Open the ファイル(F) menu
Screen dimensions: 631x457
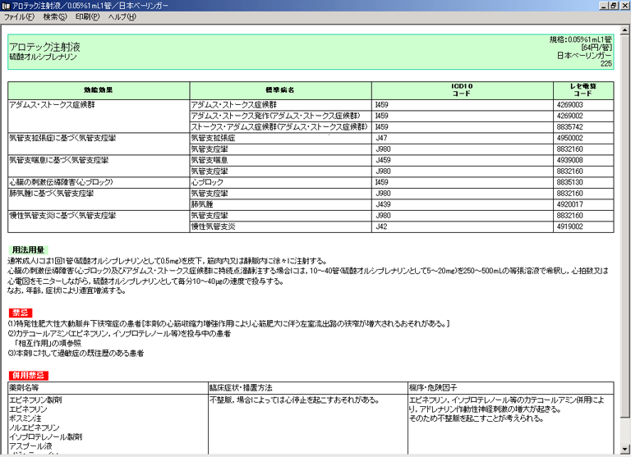tap(19, 17)
